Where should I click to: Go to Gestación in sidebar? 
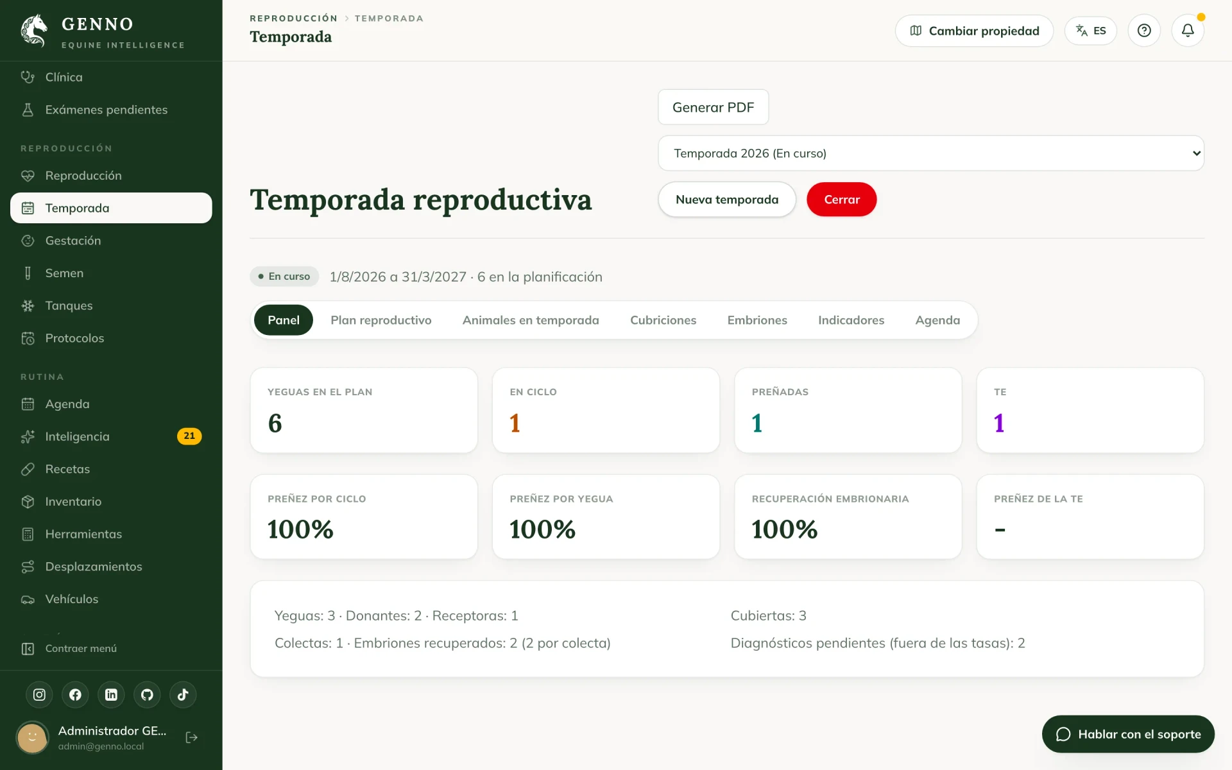coord(111,241)
